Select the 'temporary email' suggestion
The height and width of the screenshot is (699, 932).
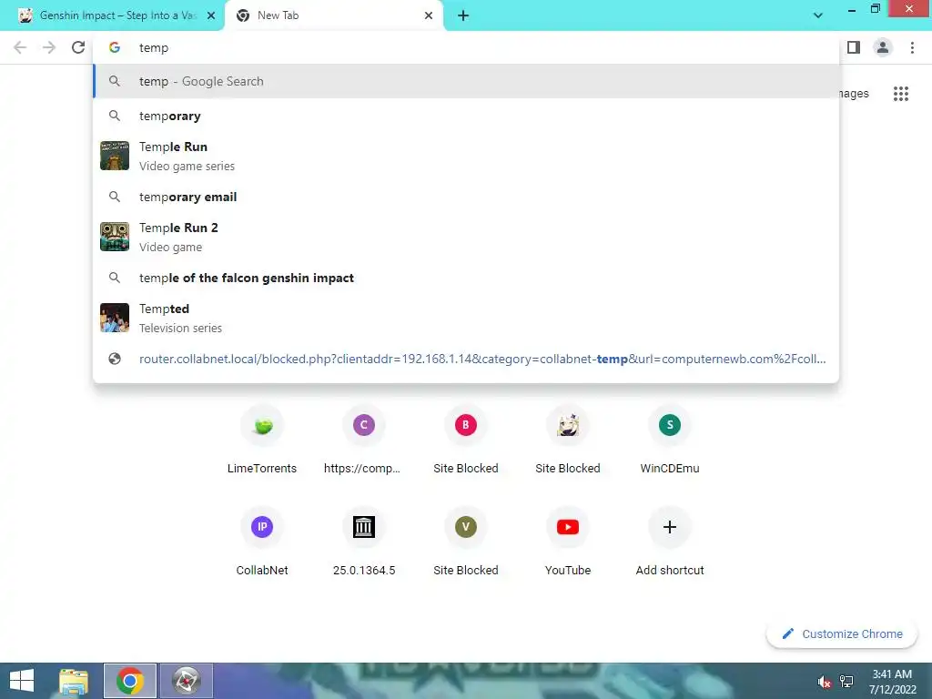[466, 197]
